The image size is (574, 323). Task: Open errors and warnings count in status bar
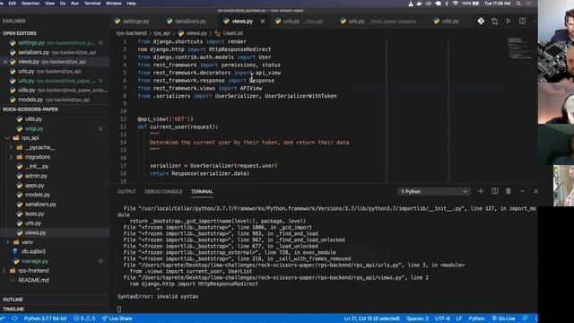(x=84, y=319)
